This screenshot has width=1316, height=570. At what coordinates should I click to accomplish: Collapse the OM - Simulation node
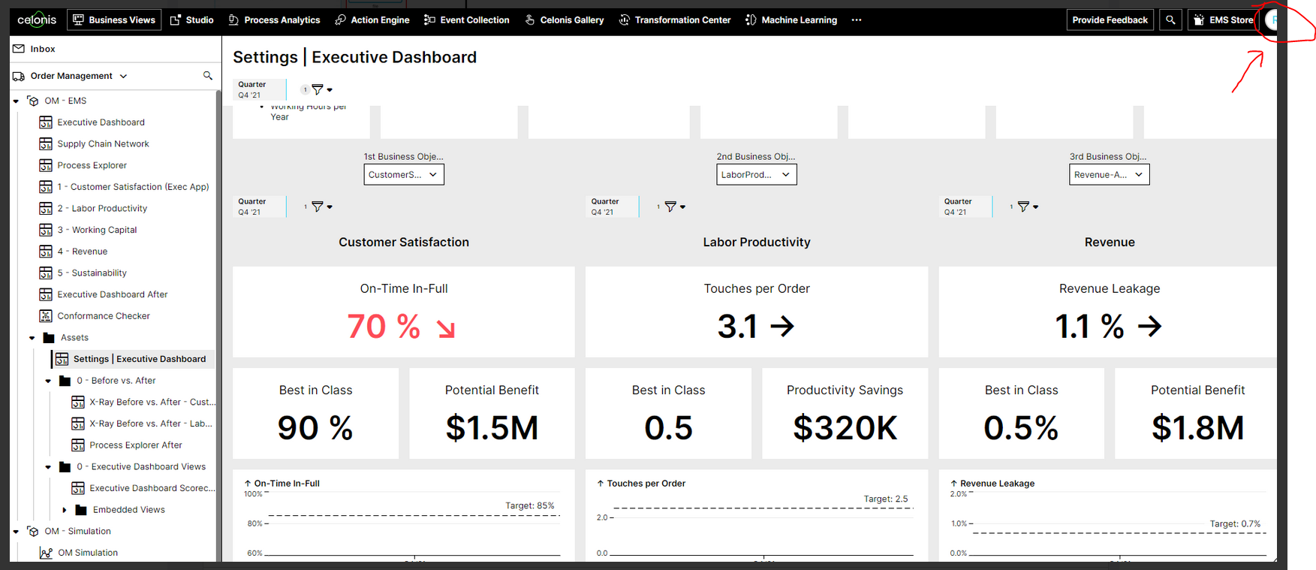pyautogui.click(x=16, y=532)
